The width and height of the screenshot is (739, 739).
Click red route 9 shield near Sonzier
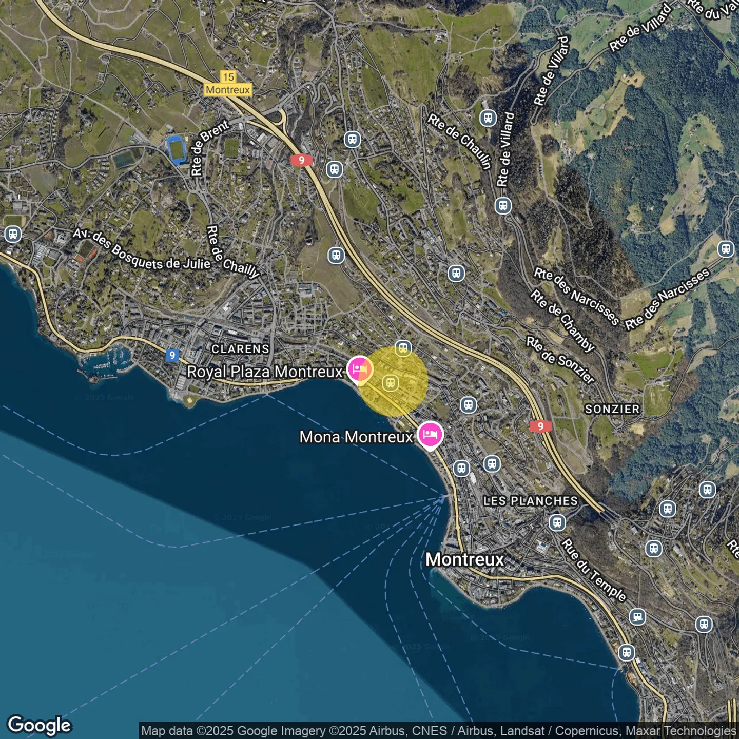point(540,426)
